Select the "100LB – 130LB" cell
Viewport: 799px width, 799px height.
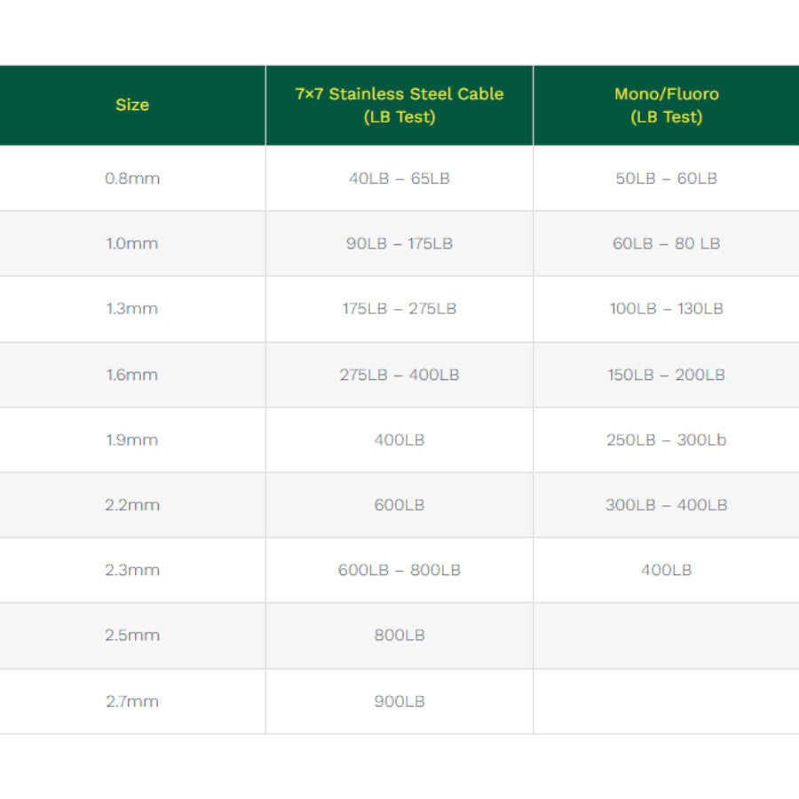667,309
